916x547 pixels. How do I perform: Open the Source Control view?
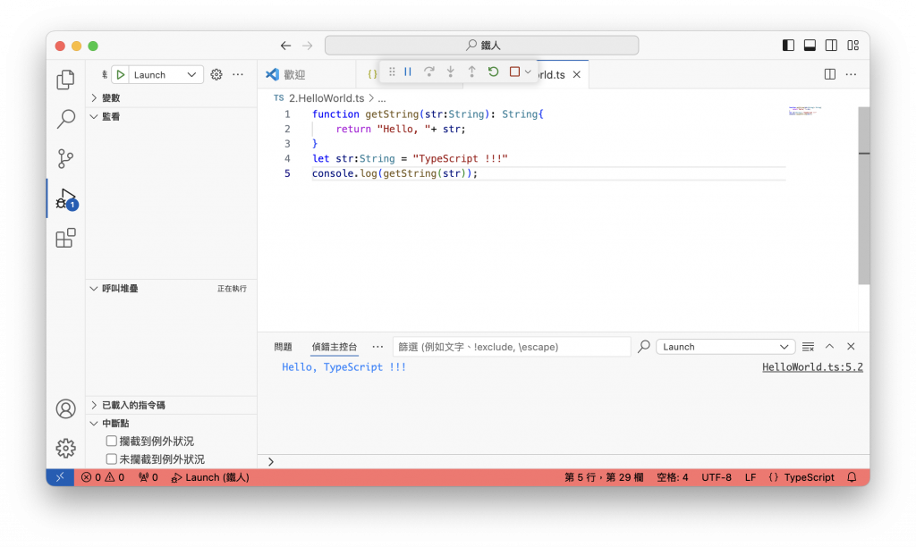pos(65,158)
